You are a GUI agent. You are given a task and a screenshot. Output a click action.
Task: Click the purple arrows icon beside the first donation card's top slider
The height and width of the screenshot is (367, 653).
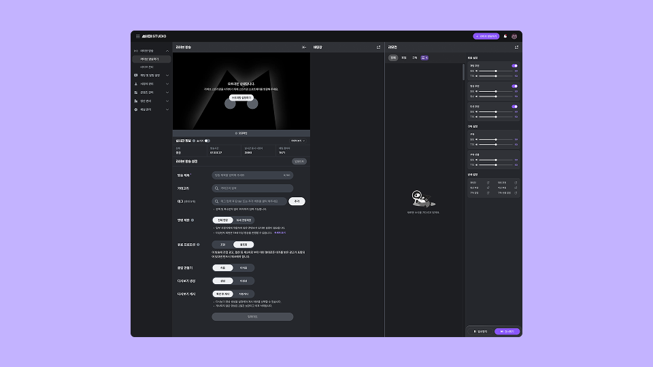point(516,71)
